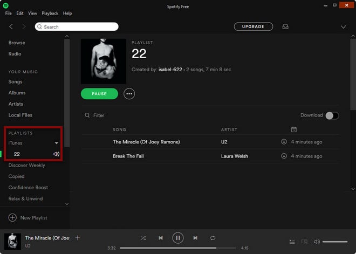Open the Edit menu
Image resolution: width=356 pixels, height=254 pixels.
click(x=20, y=13)
